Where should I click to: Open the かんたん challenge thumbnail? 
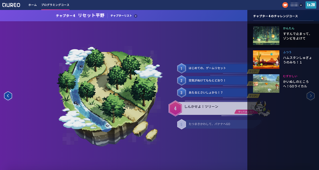[266, 35]
